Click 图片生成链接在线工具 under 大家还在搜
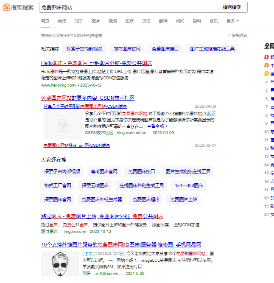This screenshot has height=283, width=274. (188, 171)
